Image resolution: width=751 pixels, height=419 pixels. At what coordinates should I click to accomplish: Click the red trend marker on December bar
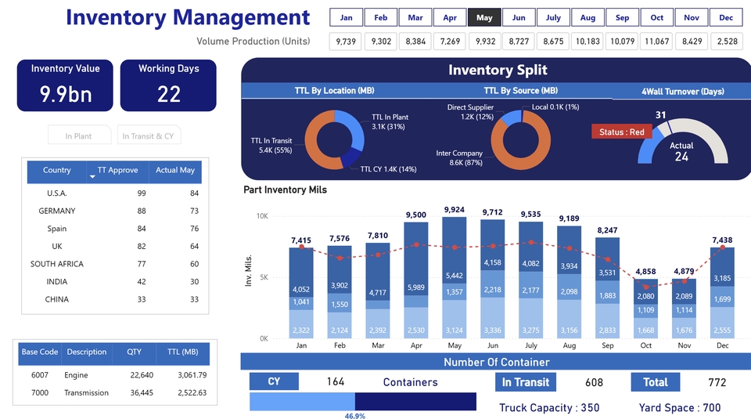pyautogui.click(x=722, y=247)
